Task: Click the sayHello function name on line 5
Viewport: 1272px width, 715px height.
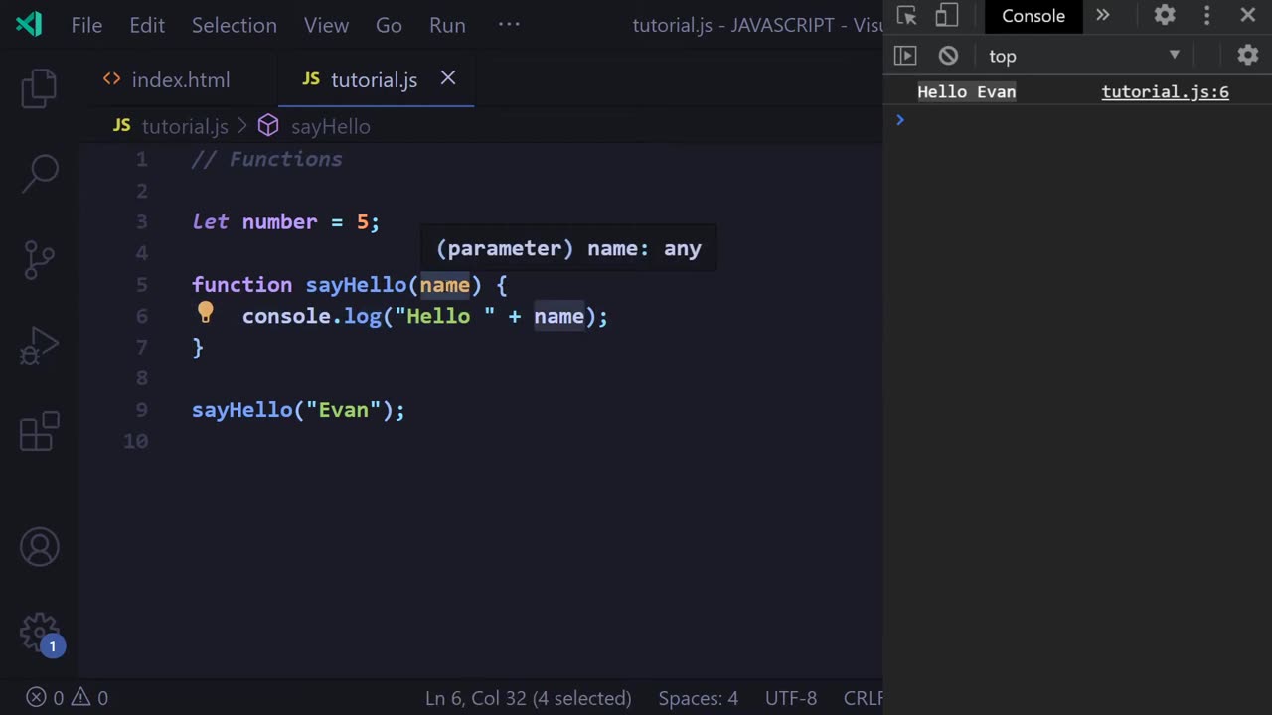Action: click(356, 285)
